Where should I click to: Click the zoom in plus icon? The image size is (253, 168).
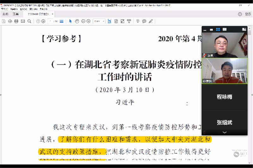click(x=89, y=21)
